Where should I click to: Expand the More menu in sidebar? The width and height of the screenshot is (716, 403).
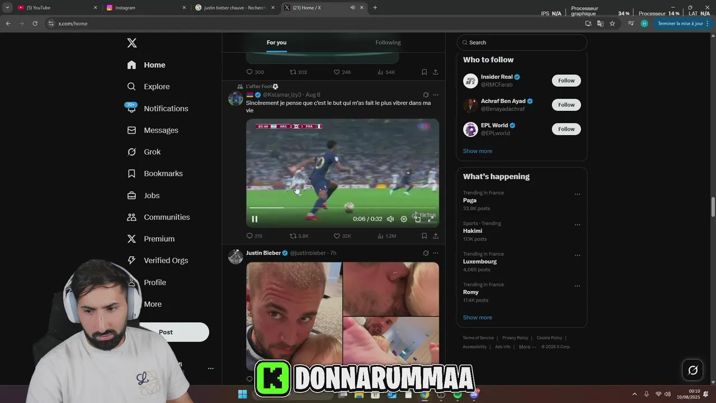coord(153,304)
